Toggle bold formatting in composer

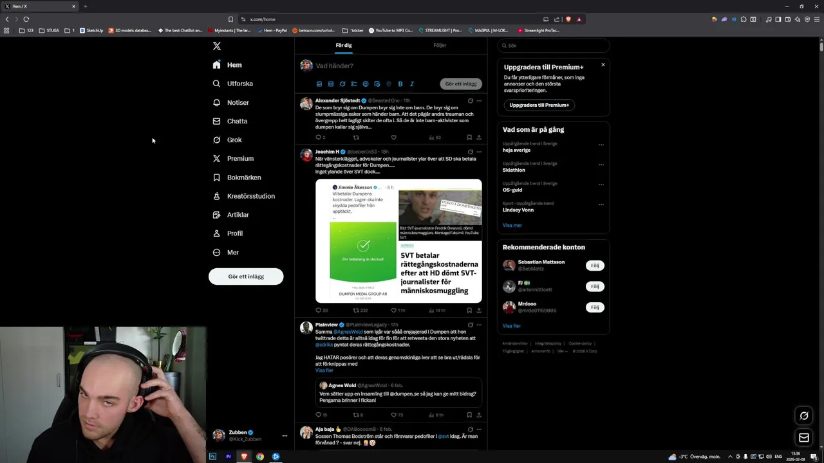point(400,84)
